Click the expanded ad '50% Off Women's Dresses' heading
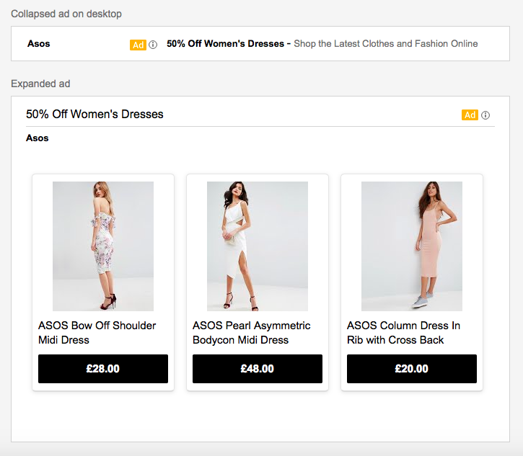The width and height of the screenshot is (523, 456). pos(95,115)
